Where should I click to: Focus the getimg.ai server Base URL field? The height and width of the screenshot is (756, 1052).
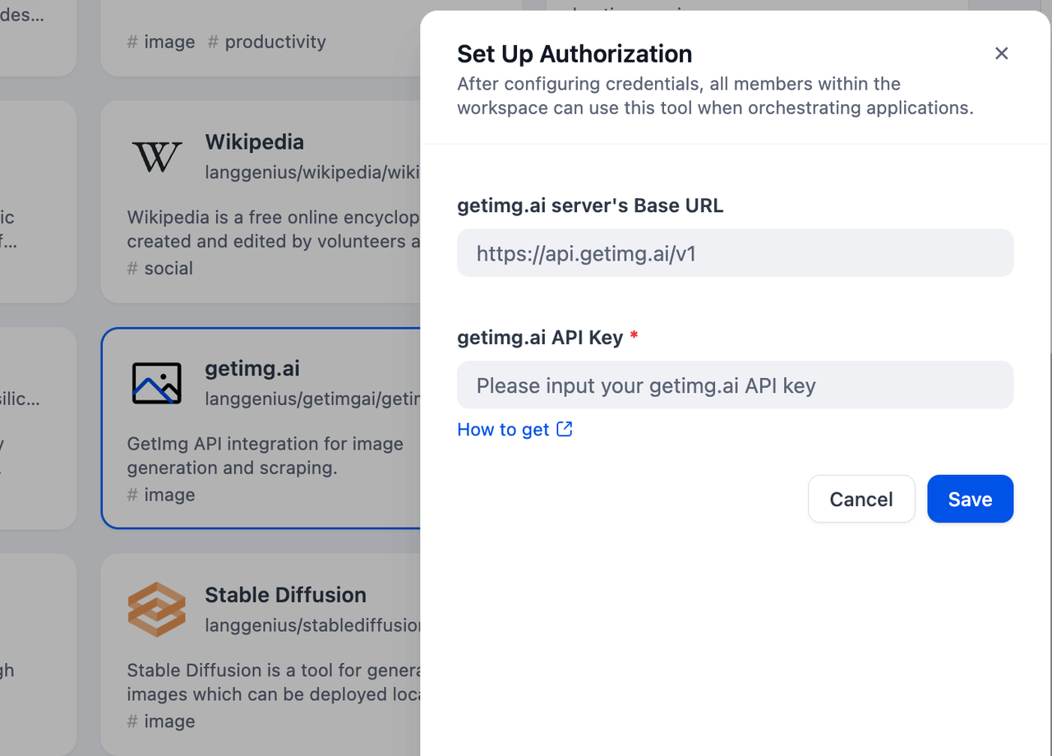735,253
